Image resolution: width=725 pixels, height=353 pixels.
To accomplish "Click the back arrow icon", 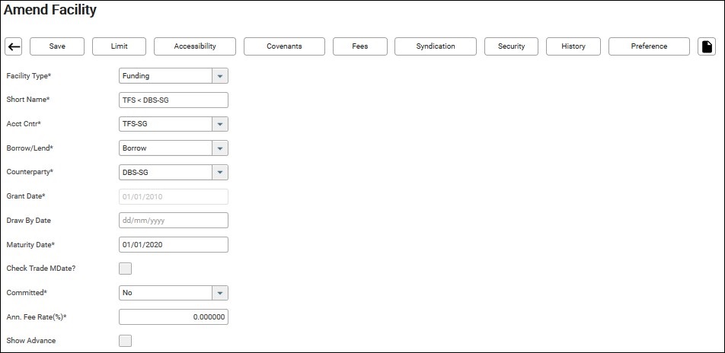I will 14,46.
